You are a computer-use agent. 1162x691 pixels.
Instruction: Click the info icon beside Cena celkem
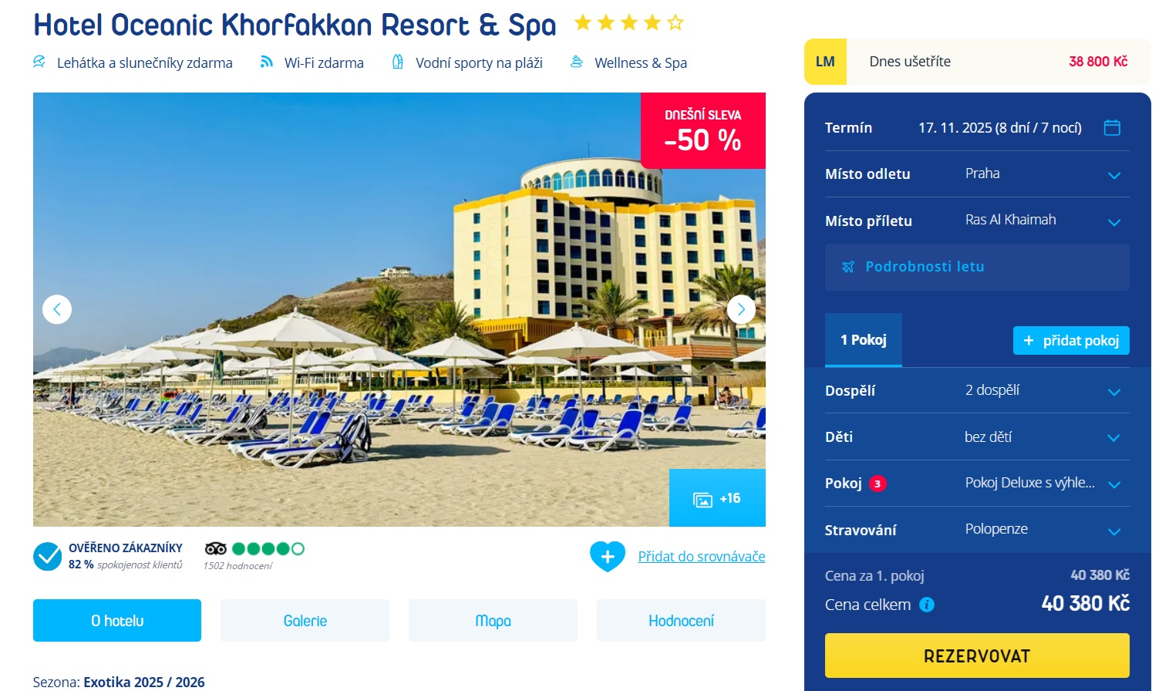928,605
